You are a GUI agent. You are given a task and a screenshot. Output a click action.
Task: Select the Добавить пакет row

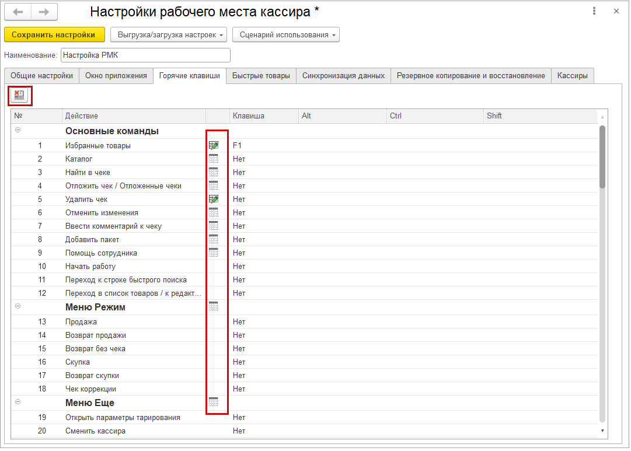305,239
